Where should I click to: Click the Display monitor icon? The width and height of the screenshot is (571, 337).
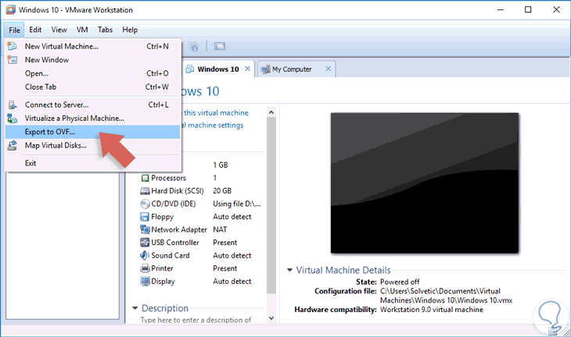(x=145, y=282)
